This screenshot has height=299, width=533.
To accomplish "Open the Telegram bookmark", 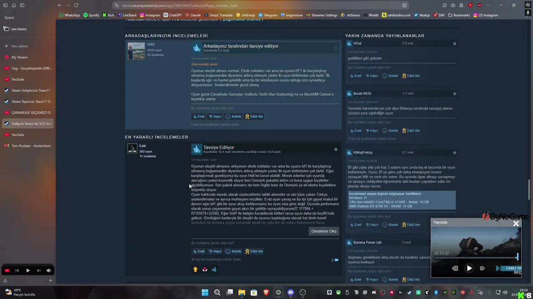I will coord(267,15).
